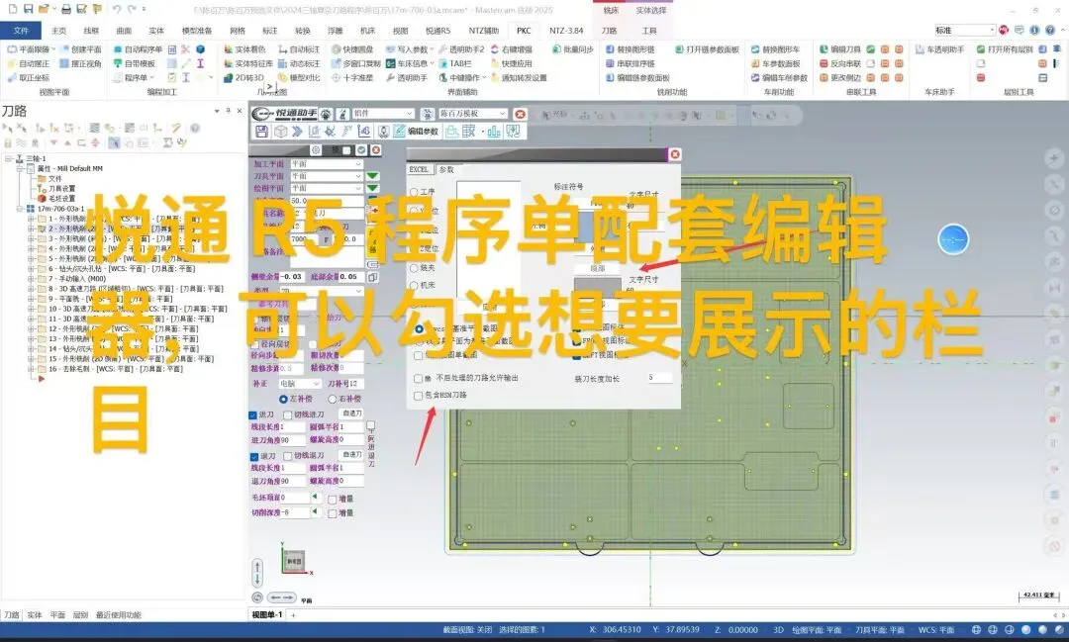Click the gray color swatch beside 文字尺寸
Screen dimensions: 1069x642
click(598, 288)
